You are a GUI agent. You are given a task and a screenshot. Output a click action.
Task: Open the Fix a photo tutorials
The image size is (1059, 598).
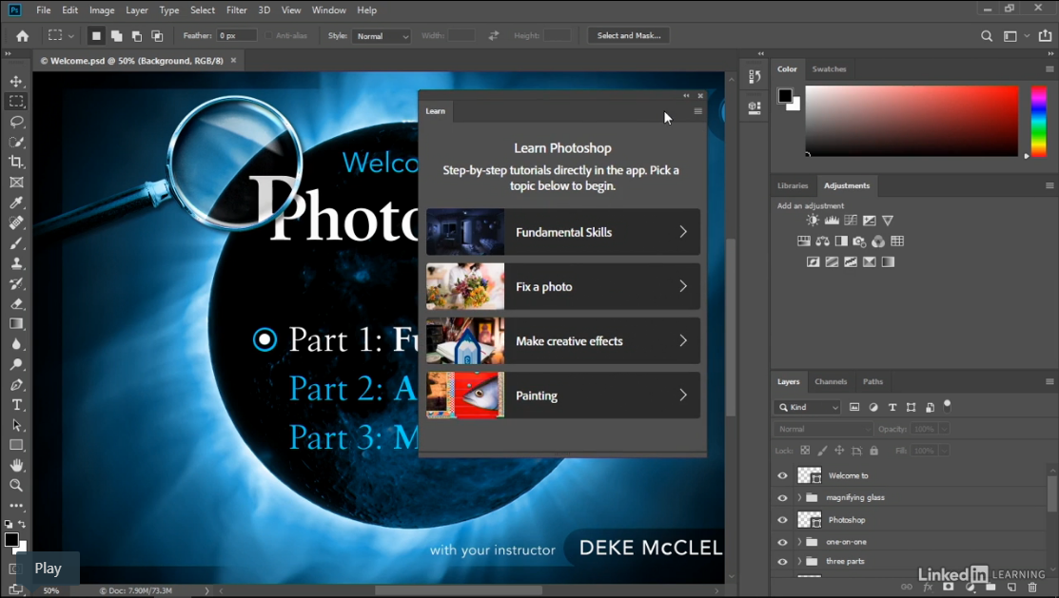[x=563, y=287]
